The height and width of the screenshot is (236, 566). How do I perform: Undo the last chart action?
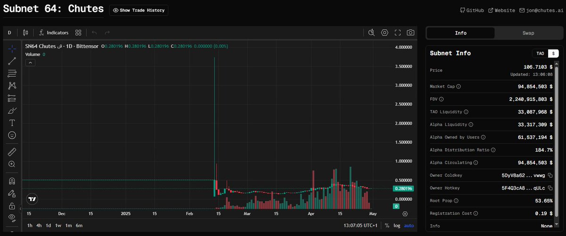tap(94, 33)
